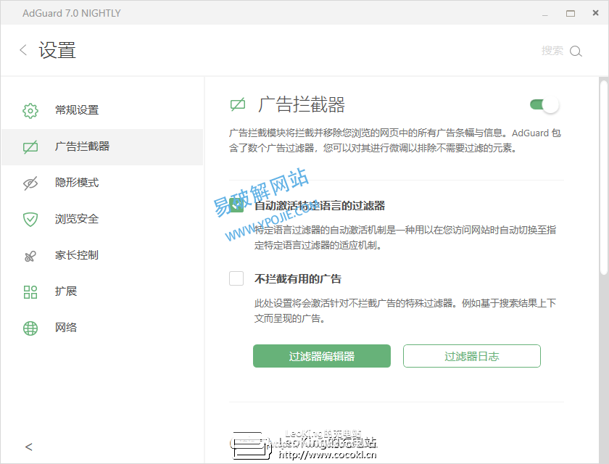Screen dimensions: 609x464
Task: Click the ad blocker icon beside heading
Action: [238, 105]
